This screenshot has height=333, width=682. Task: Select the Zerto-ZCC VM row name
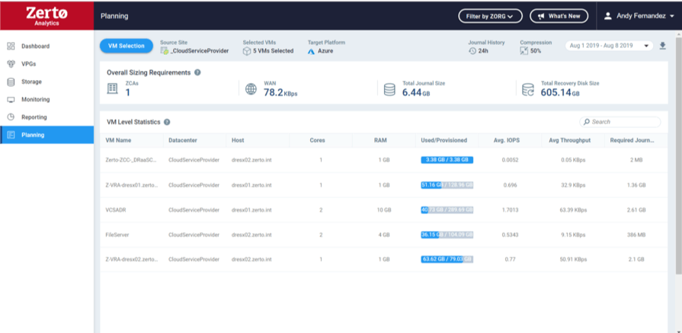(x=131, y=160)
